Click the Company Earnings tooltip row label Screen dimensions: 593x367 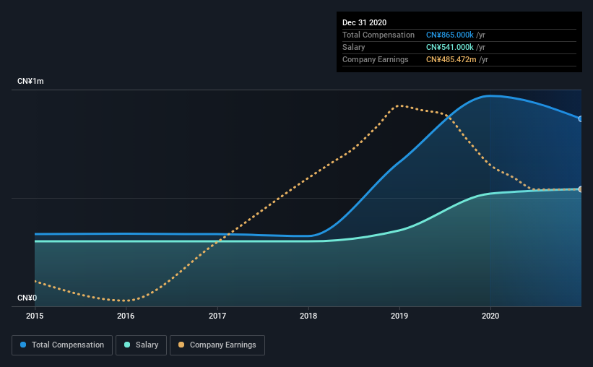[x=375, y=59]
